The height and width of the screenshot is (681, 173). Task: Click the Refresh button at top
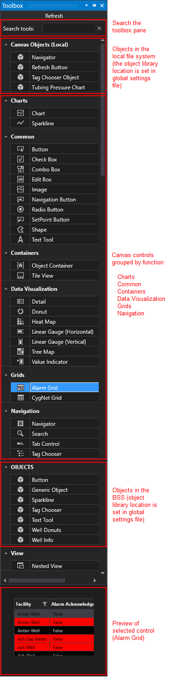54,15
